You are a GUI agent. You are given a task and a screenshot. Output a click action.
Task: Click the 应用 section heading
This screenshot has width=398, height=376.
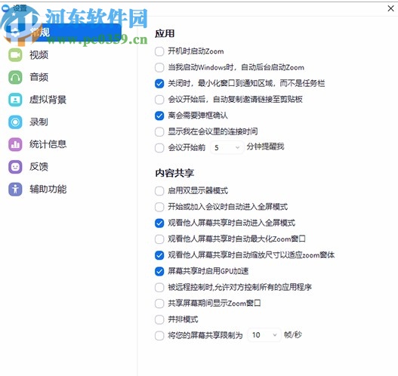(165, 33)
